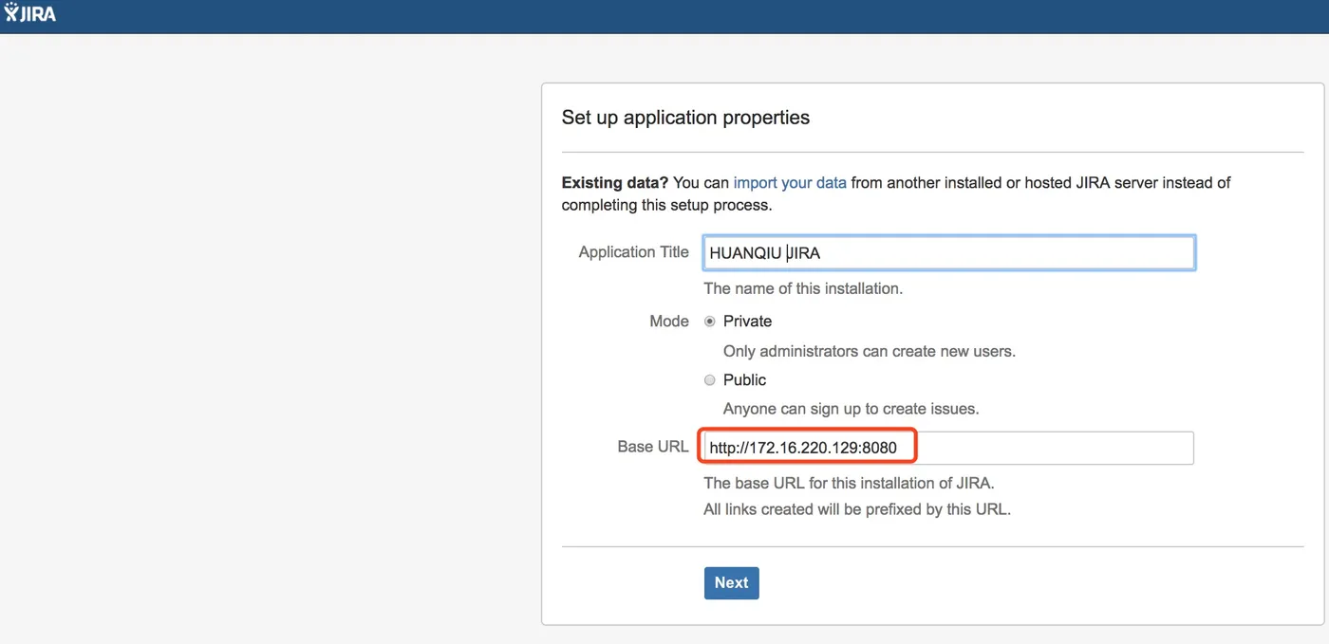Select the Public mode radio button
The height and width of the screenshot is (644, 1329).
pos(709,380)
